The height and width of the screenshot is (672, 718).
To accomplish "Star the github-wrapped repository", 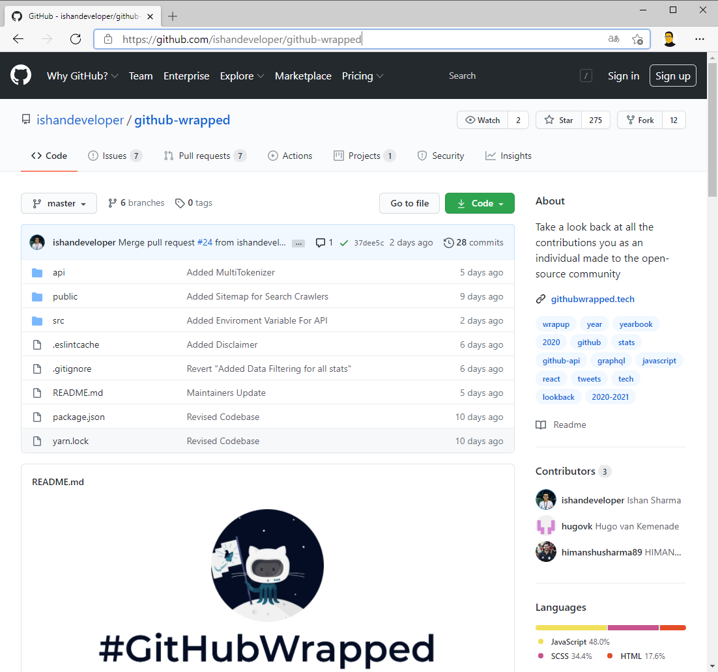I will point(558,120).
